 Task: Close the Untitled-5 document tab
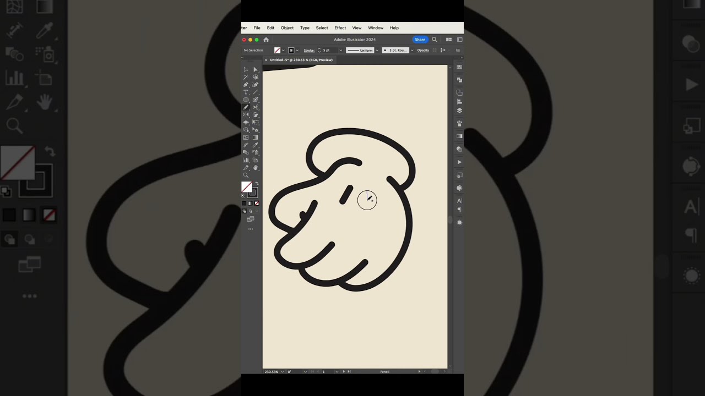click(x=266, y=60)
